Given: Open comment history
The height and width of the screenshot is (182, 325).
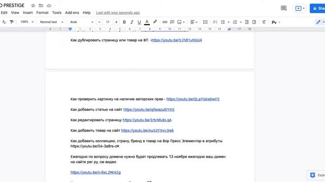Looking at the screenshot, I should click(283, 8).
